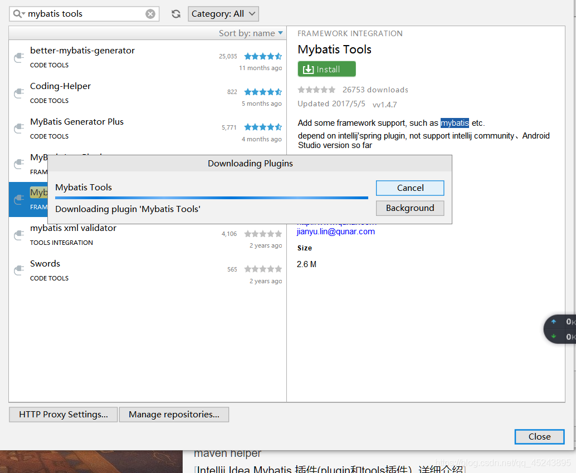Select the Coding-Helper plugin row
This screenshot has height=473, width=576.
148,93
